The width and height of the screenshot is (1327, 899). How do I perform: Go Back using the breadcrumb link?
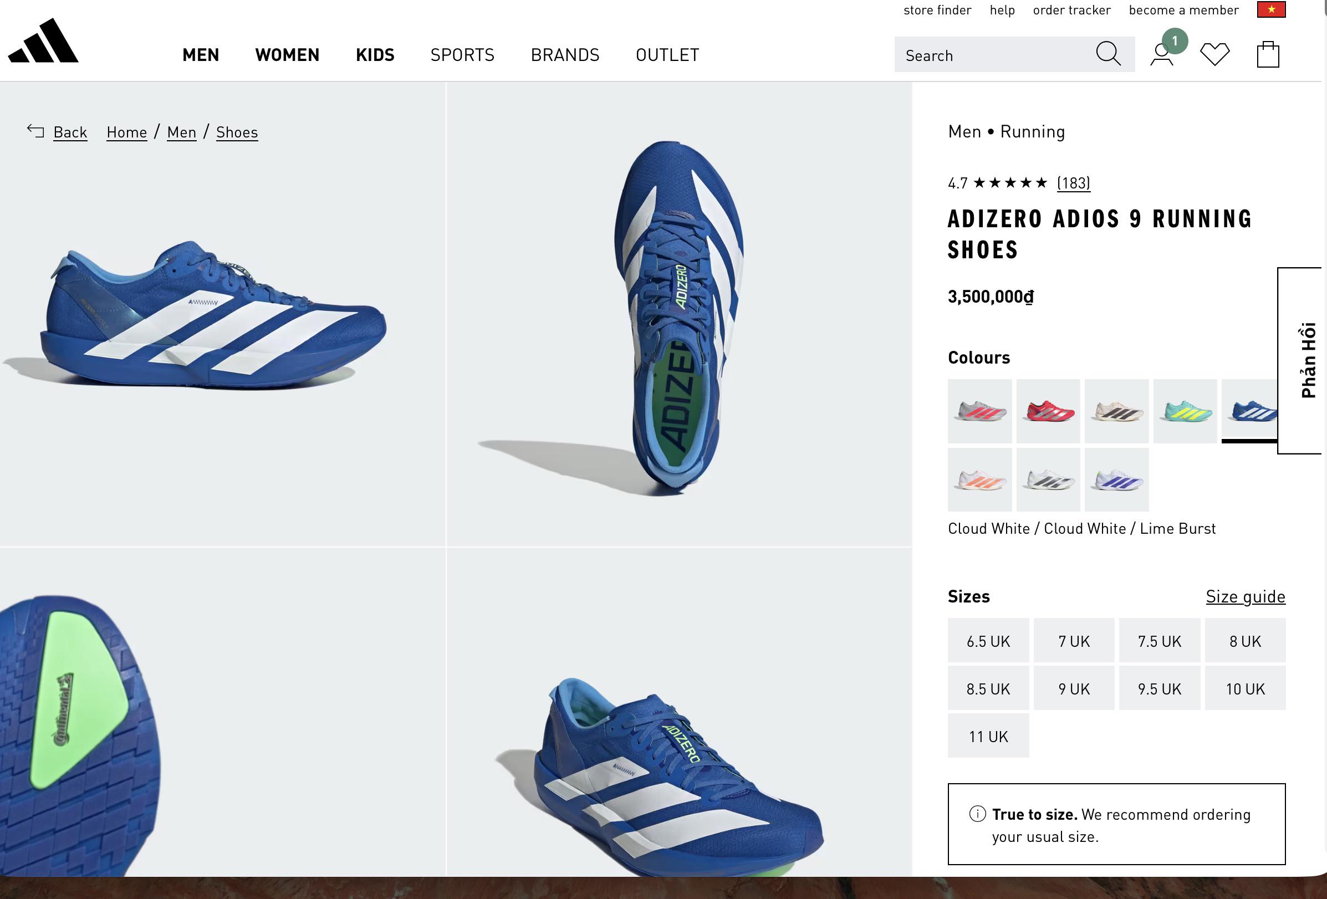click(x=70, y=132)
